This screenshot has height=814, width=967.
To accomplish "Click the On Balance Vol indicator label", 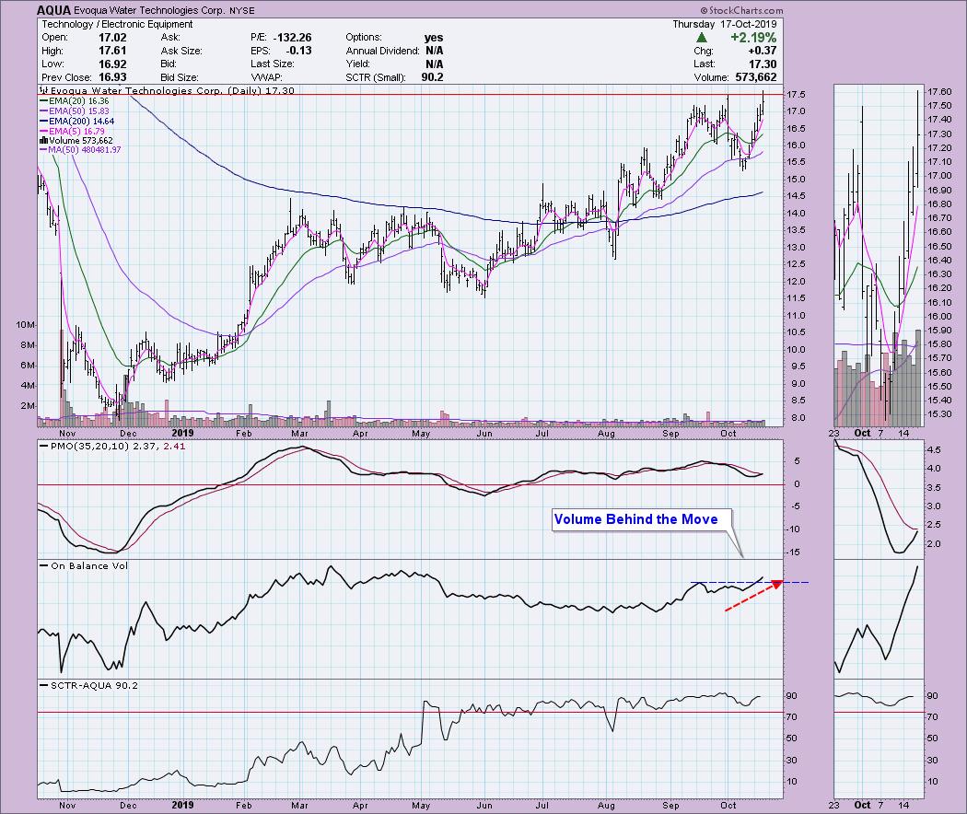I will (x=85, y=565).
